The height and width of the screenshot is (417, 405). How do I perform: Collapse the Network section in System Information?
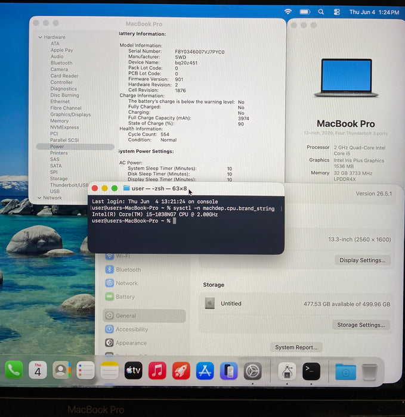pos(39,198)
